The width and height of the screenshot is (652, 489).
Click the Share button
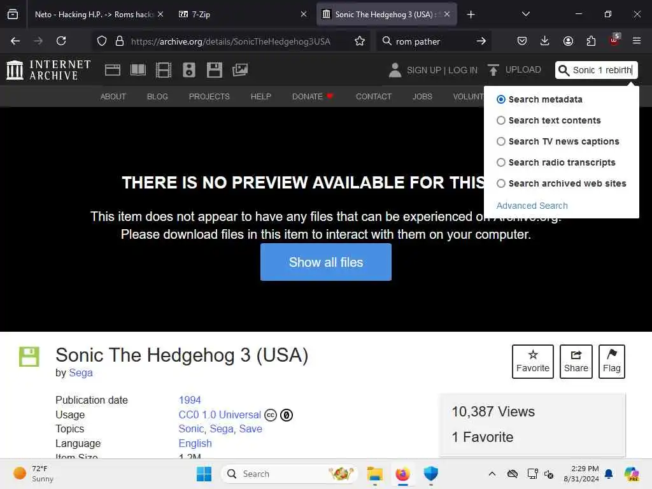(x=576, y=362)
